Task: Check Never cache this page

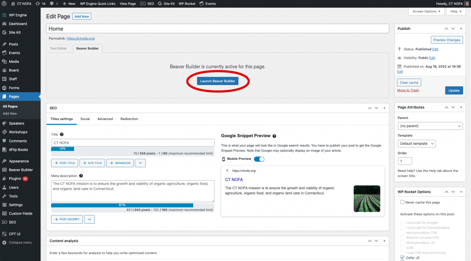Action: pyautogui.click(x=402, y=202)
